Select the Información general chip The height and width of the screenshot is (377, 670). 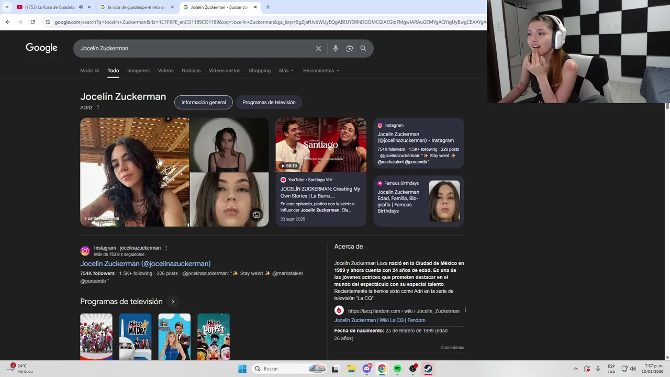coord(204,102)
